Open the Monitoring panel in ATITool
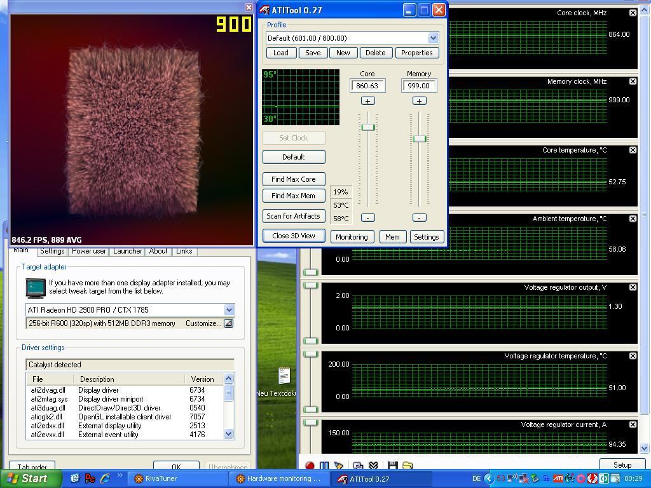 click(352, 237)
